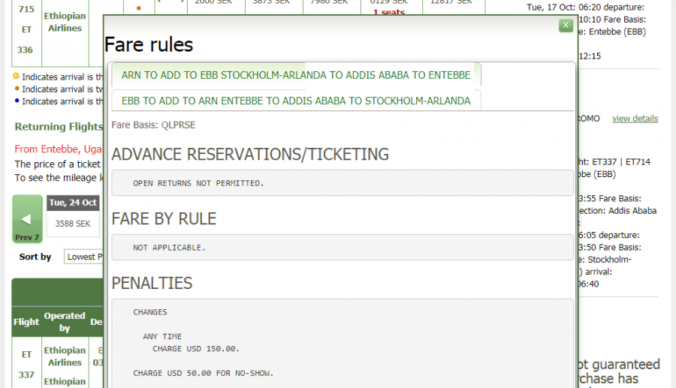
Task: Click the Flight column header
Action: coord(26,322)
